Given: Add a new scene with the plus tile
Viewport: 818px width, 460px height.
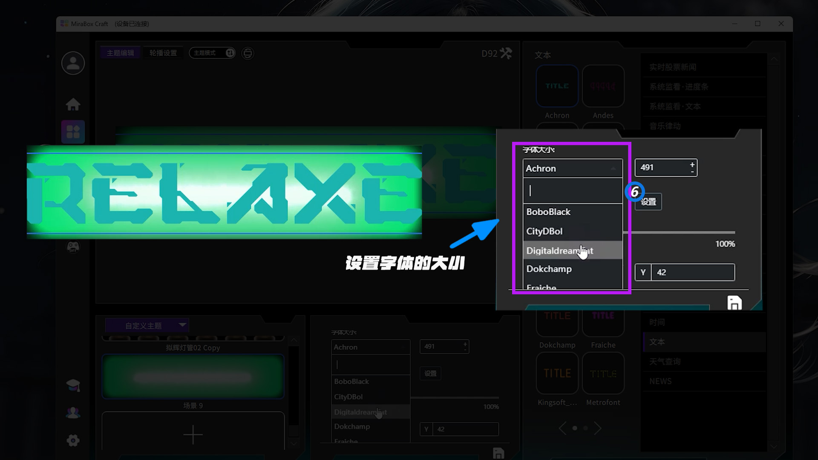Looking at the screenshot, I should pyautogui.click(x=193, y=434).
